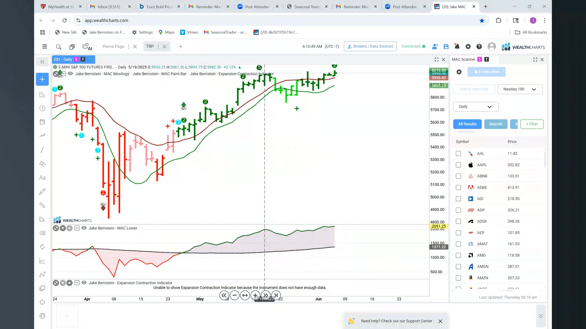
Task: Check the AMZN row checkbox
Action: pos(458,278)
